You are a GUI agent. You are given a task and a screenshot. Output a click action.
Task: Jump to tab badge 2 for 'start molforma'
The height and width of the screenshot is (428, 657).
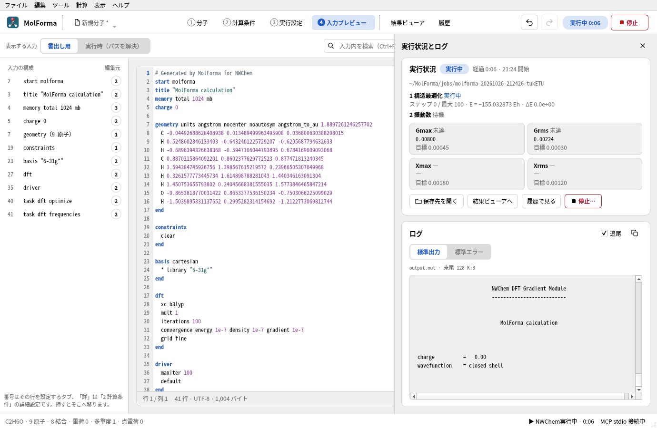point(116,81)
